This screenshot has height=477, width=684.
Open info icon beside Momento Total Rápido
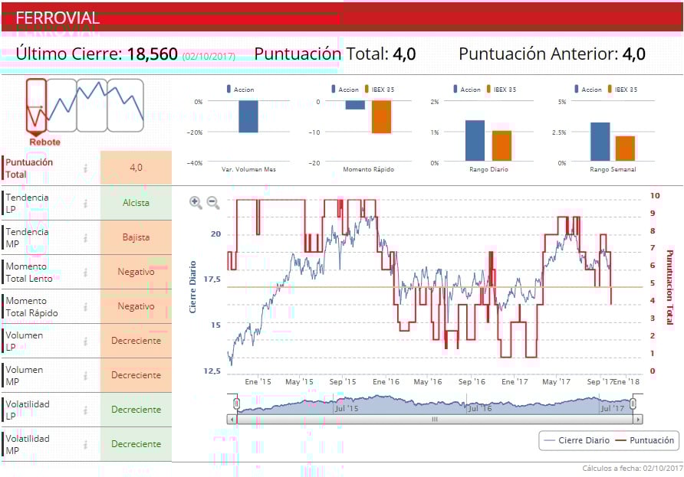point(86,307)
